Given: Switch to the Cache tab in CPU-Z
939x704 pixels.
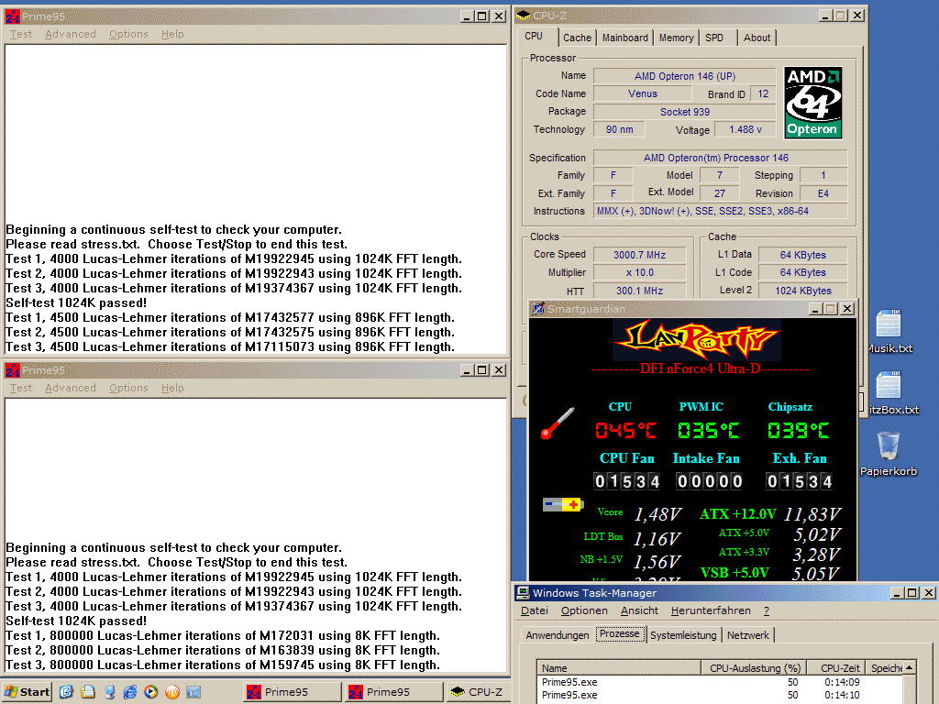Looking at the screenshot, I should [x=577, y=38].
